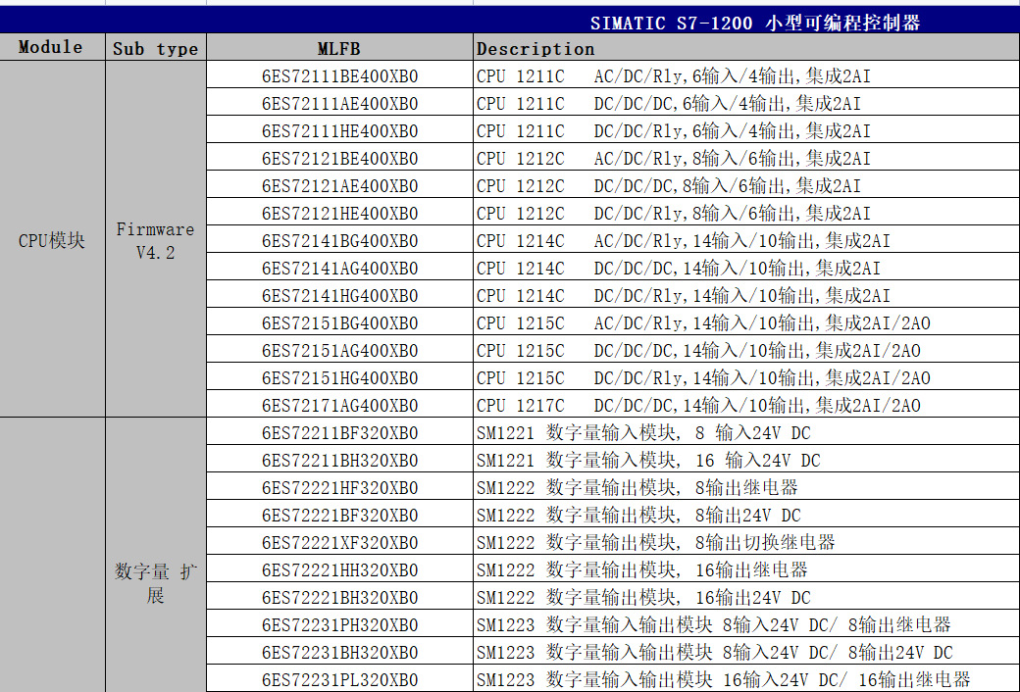Click SM1223 8输入/8输出24V DC description
The height and width of the screenshot is (692, 1020).
746,652
